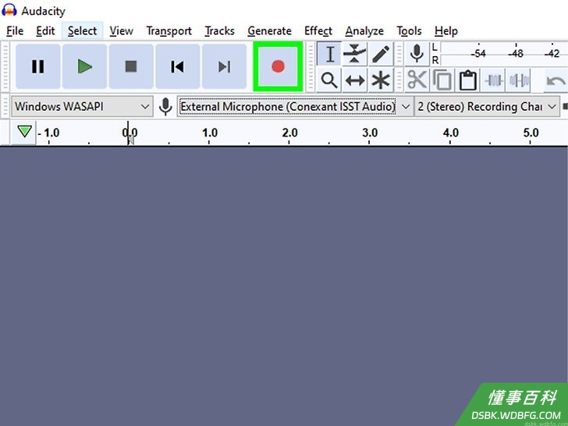The image size is (568, 426).
Task: Select the Zoom (magnifier) tool
Action: tap(329, 80)
